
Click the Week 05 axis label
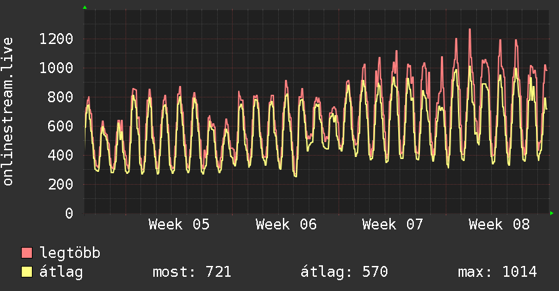click(179, 225)
